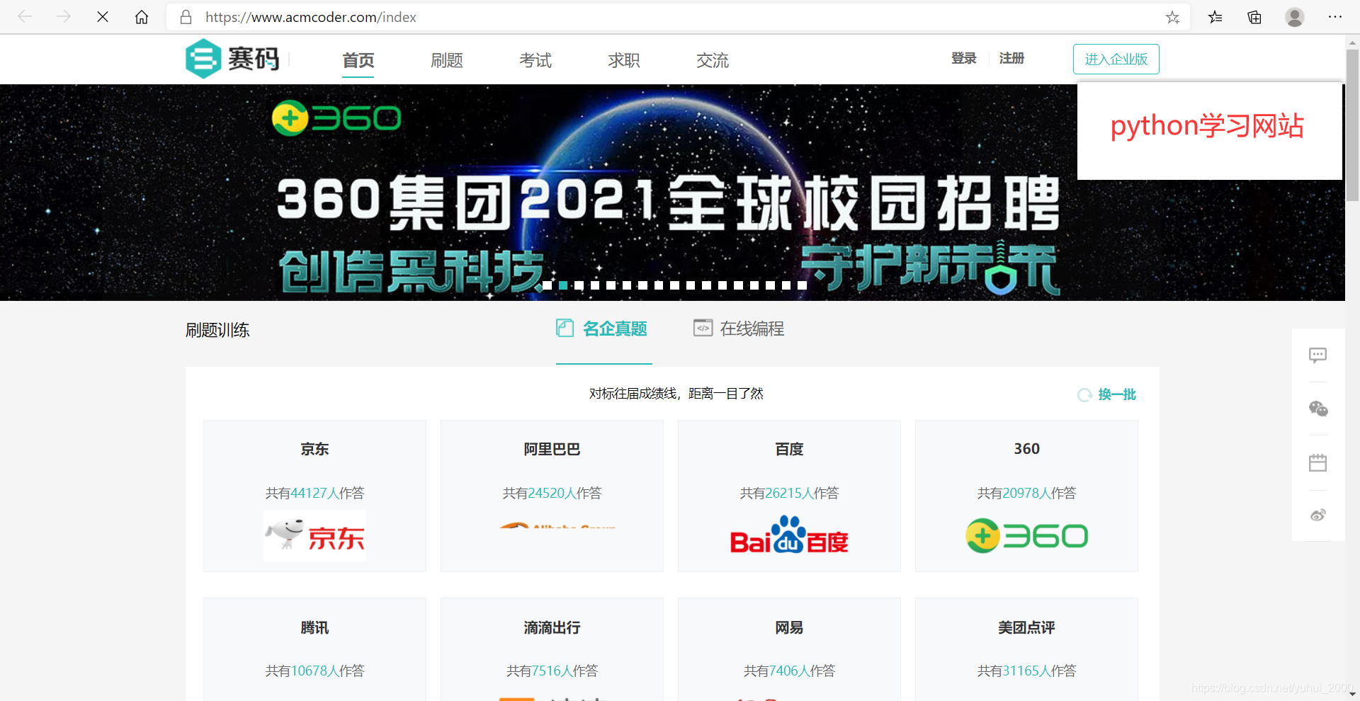This screenshot has height=701, width=1360.
Task: Click the 共有10678人作答 text
Action: (314, 671)
